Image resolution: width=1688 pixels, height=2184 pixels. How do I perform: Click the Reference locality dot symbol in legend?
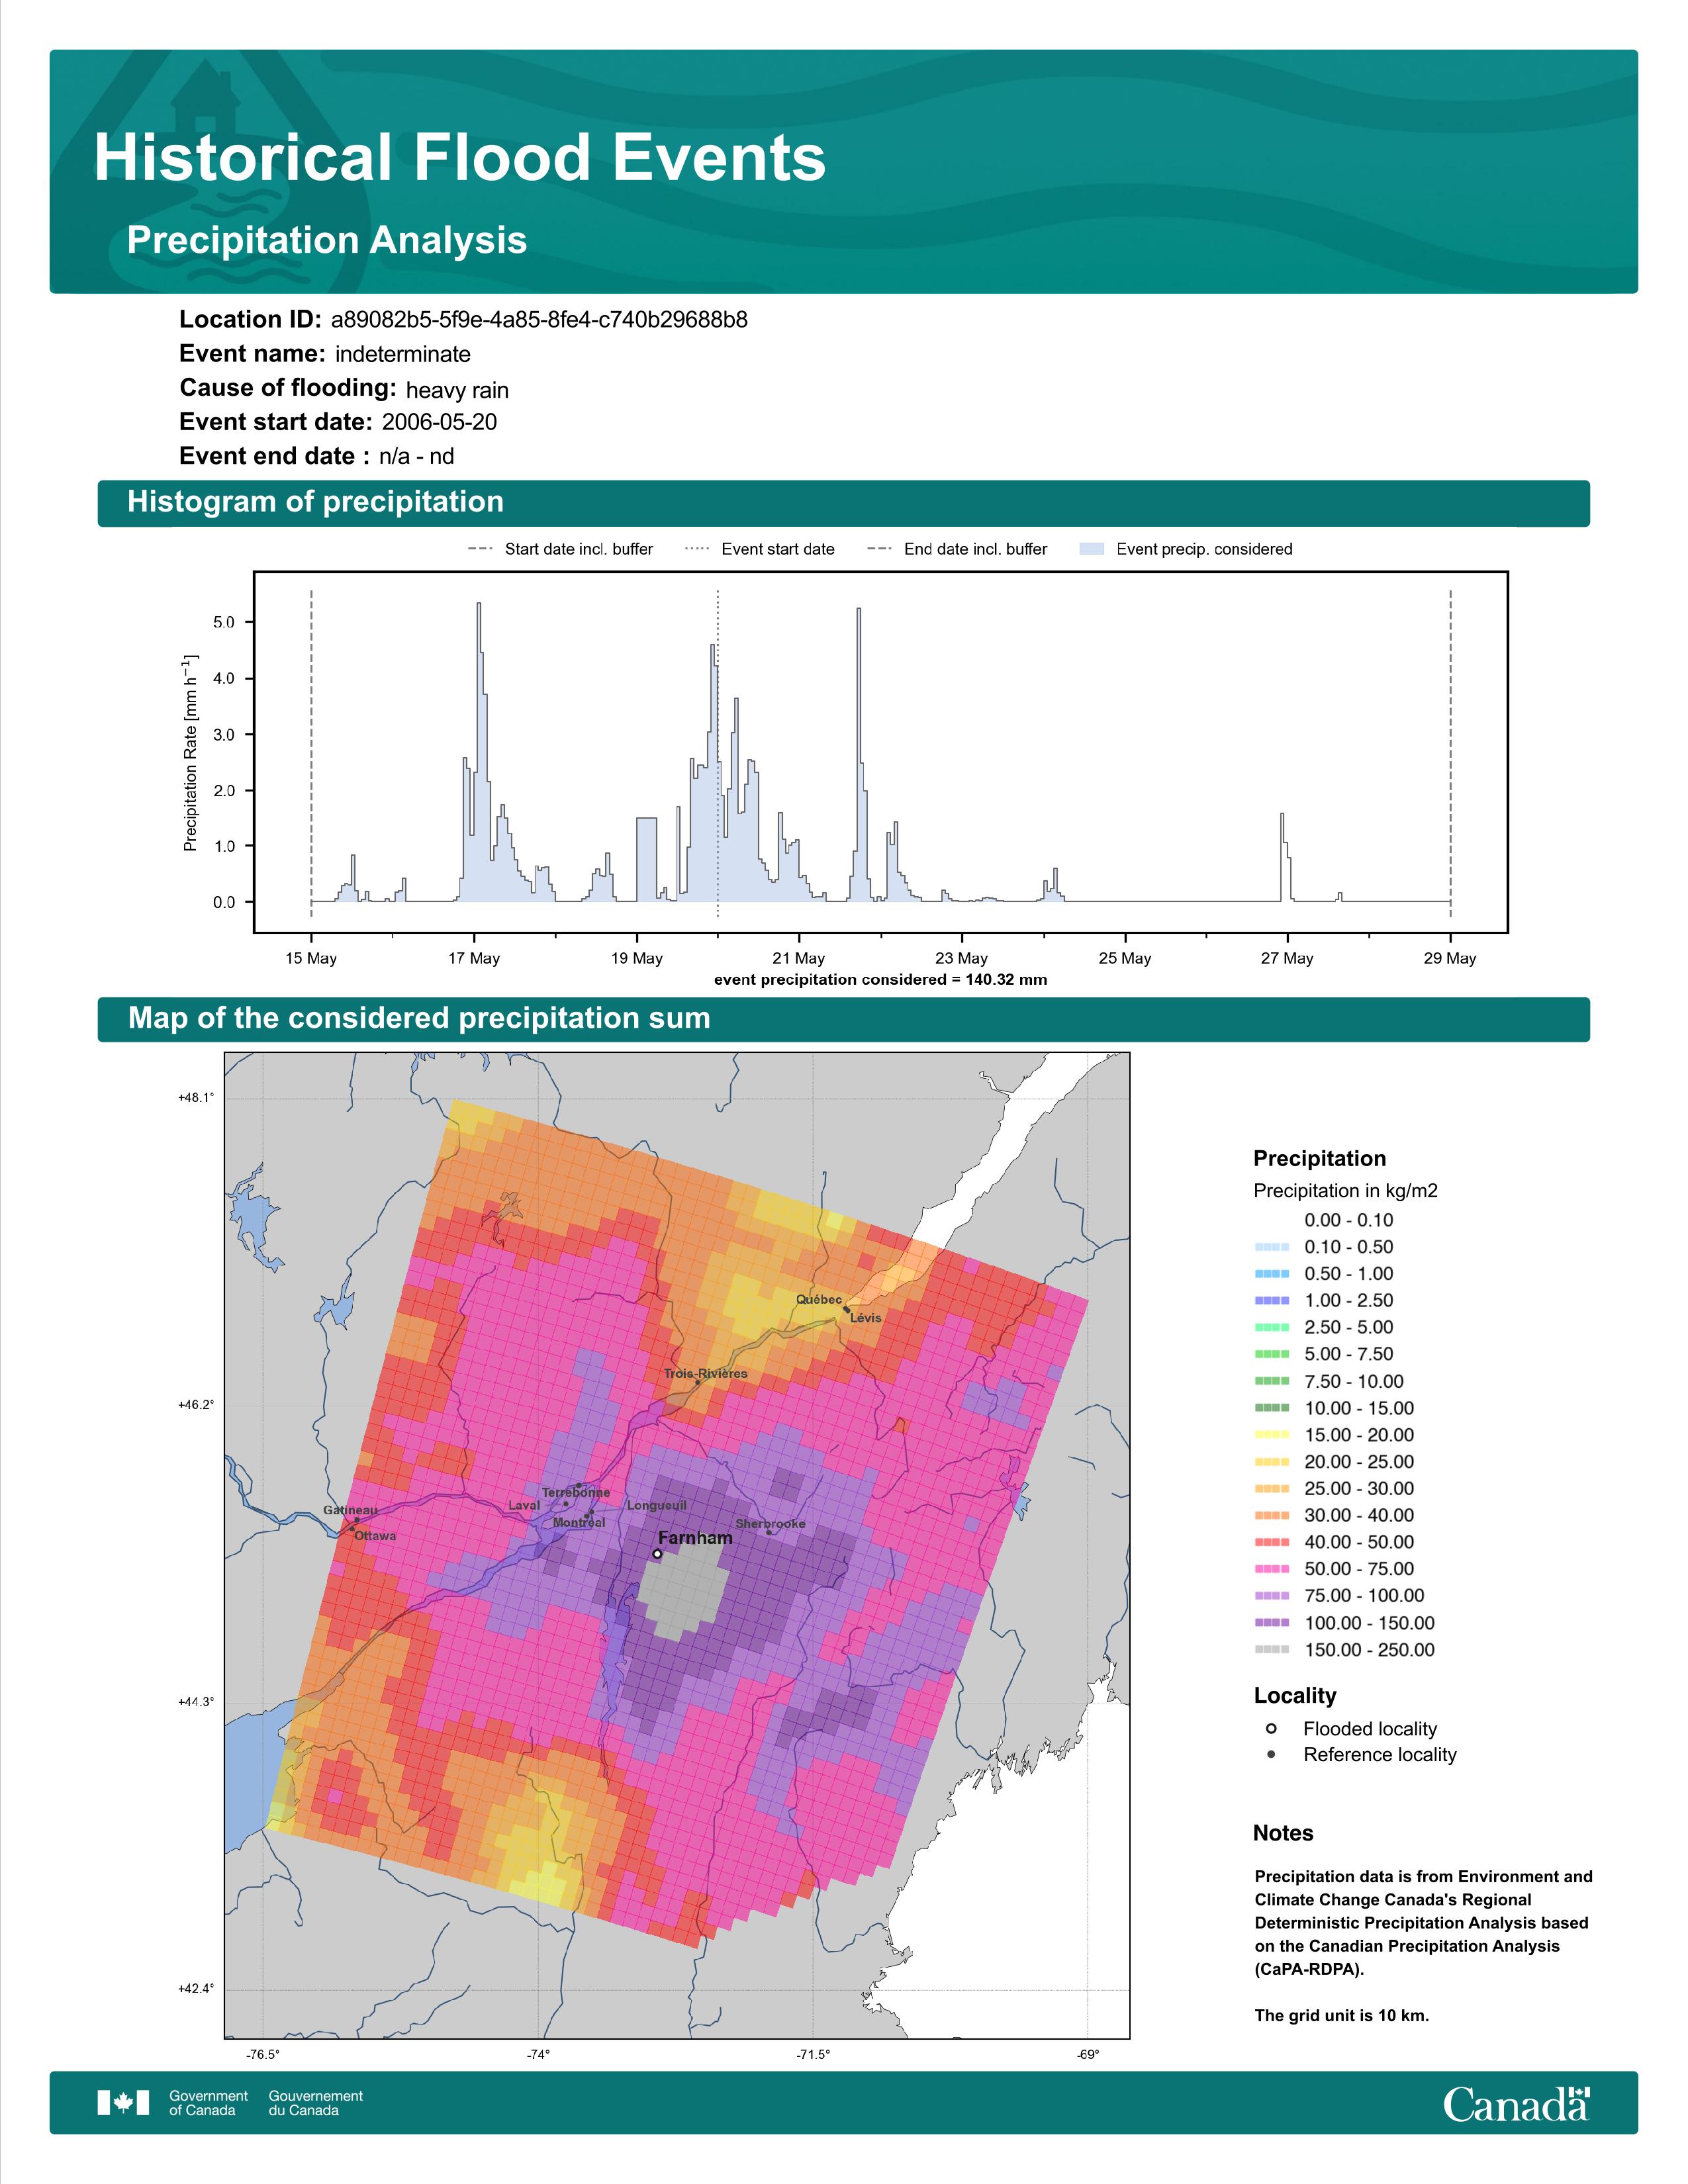point(1271,1754)
